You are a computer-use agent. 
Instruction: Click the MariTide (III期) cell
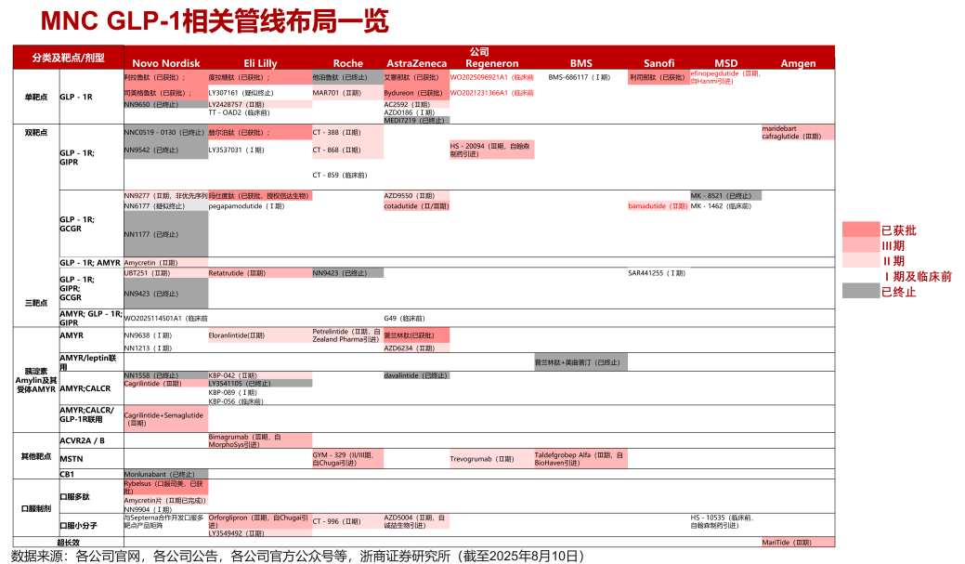pos(798,543)
